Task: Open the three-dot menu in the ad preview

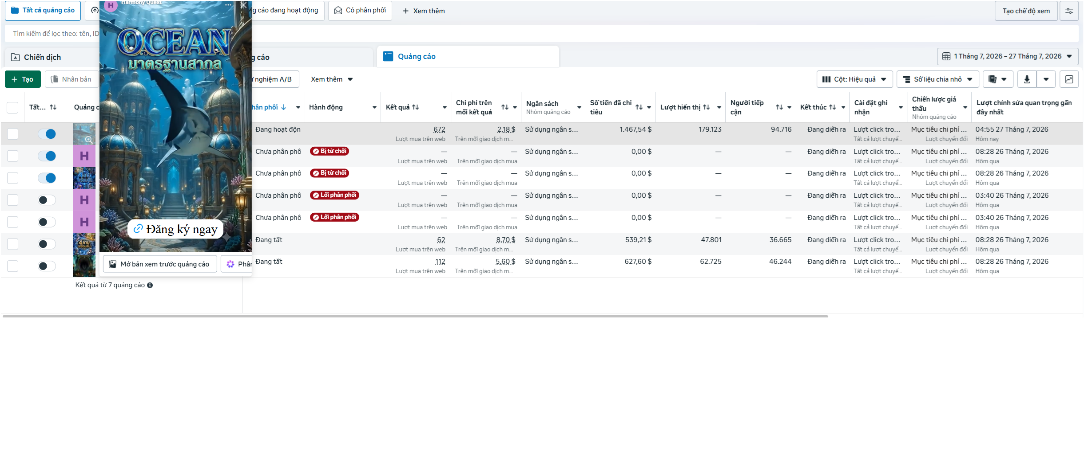Action: point(228,5)
